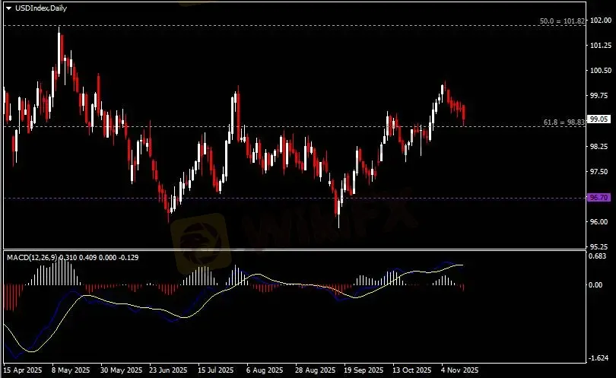The width and height of the screenshot is (616, 378).
Task: Click the 102.00 price axis value
Action: [x=601, y=21]
